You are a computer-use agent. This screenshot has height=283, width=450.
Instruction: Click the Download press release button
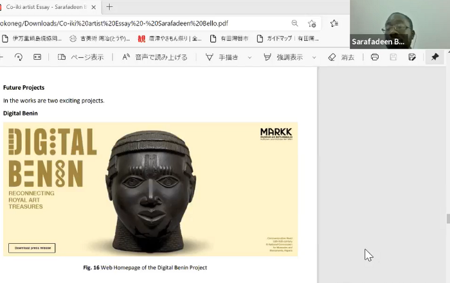(32, 248)
